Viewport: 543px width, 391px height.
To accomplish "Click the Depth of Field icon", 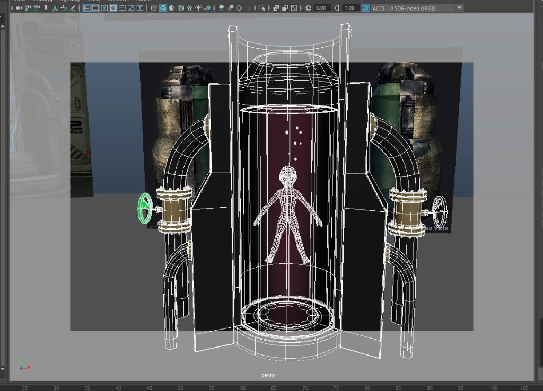I will (x=248, y=8).
